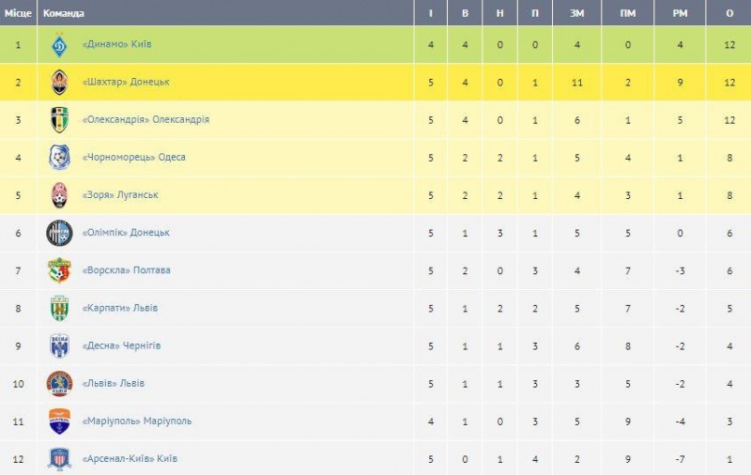The width and height of the screenshot is (751, 475).
Task: Click the Arsenal-Kyiv club emblem
Action: 59,459
